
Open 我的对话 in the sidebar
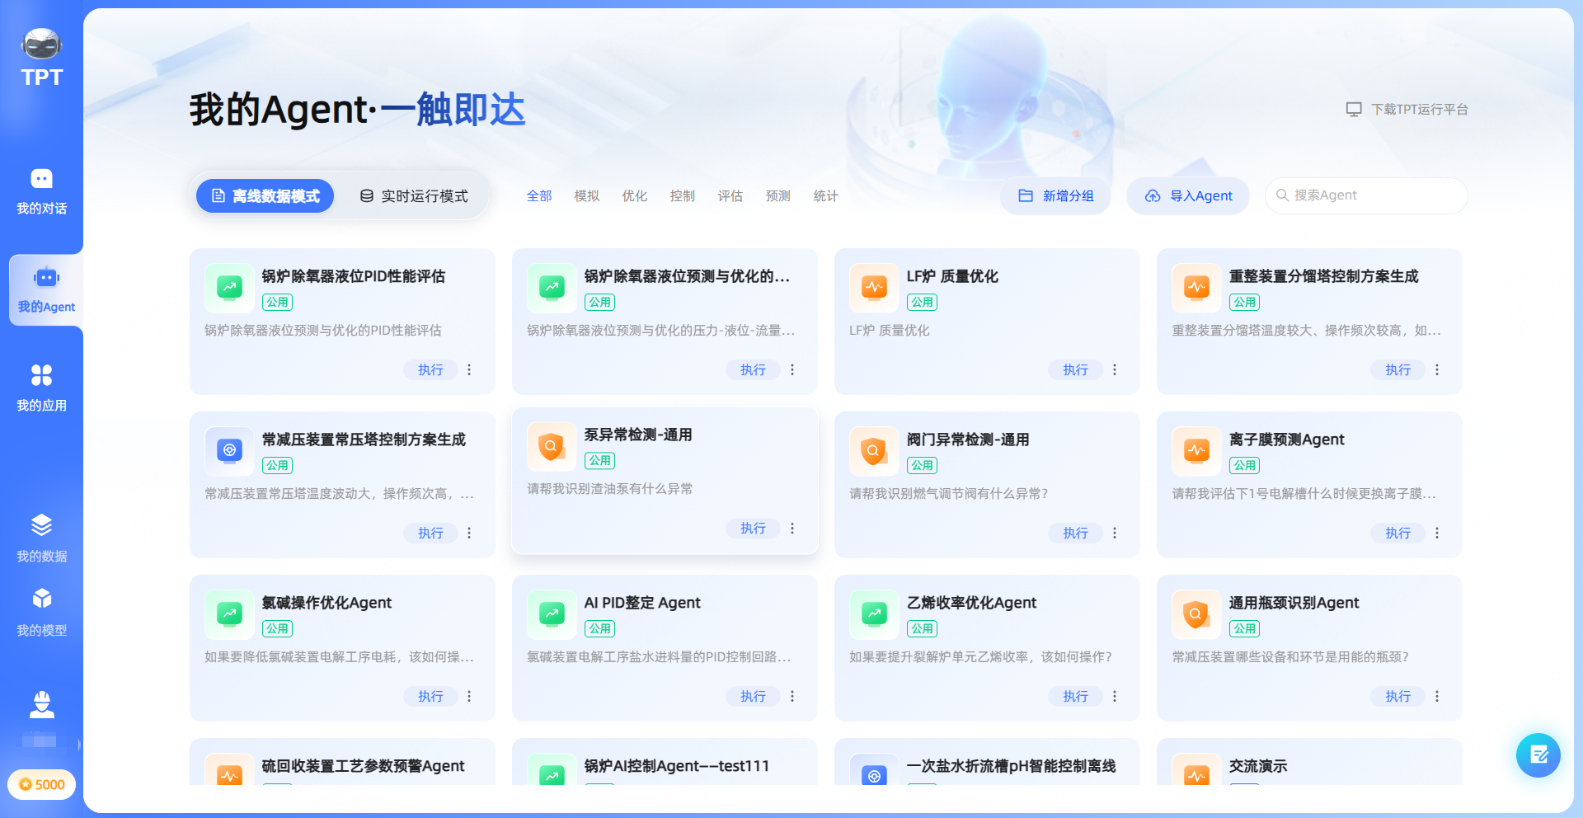(x=41, y=191)
